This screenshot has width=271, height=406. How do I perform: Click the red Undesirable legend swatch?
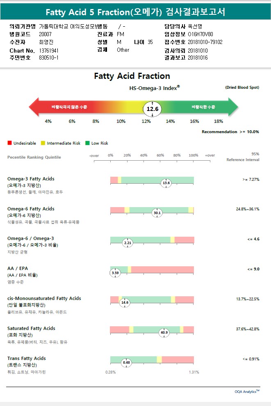pos(9,143)
